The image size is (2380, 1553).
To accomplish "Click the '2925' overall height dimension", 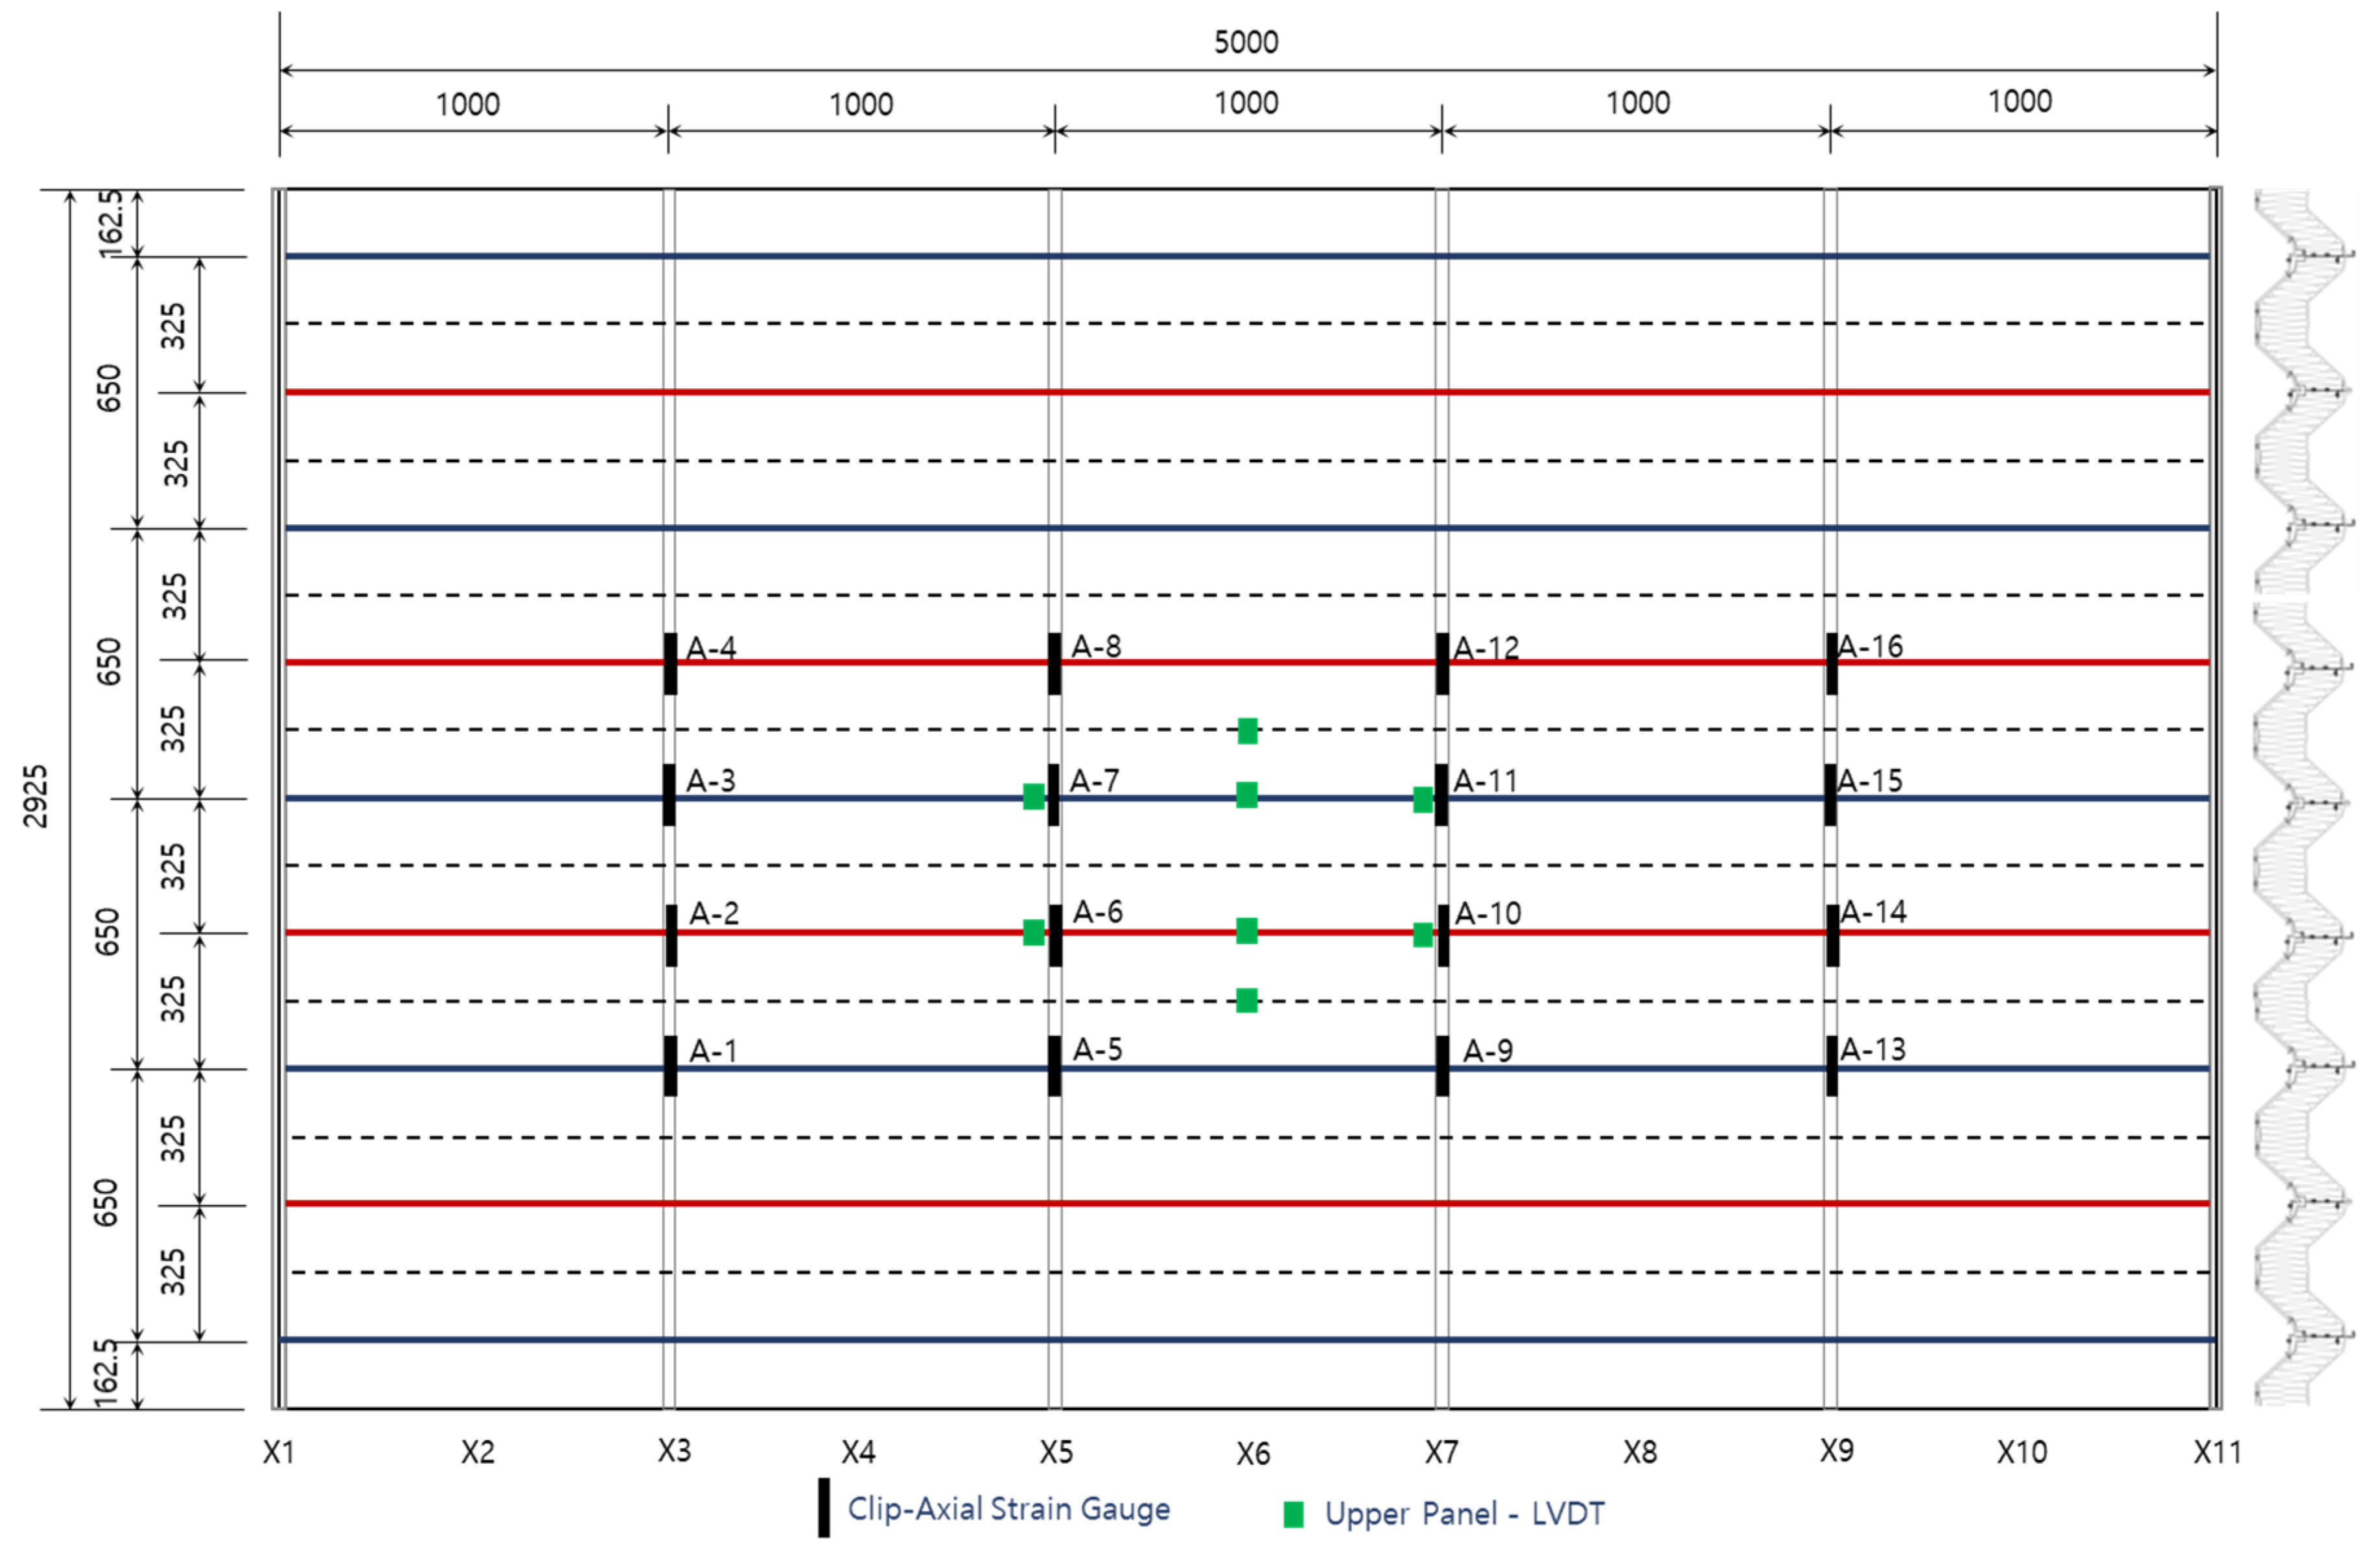I will point(35,796).
